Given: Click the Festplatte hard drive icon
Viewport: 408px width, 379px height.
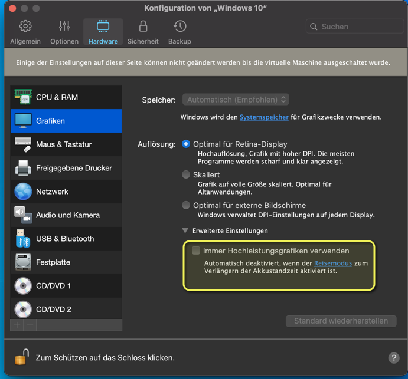Looking at the screenshot, I should 23,262.
